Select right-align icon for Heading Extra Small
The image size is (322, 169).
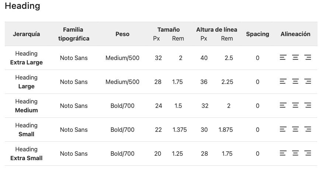(308, 153)
